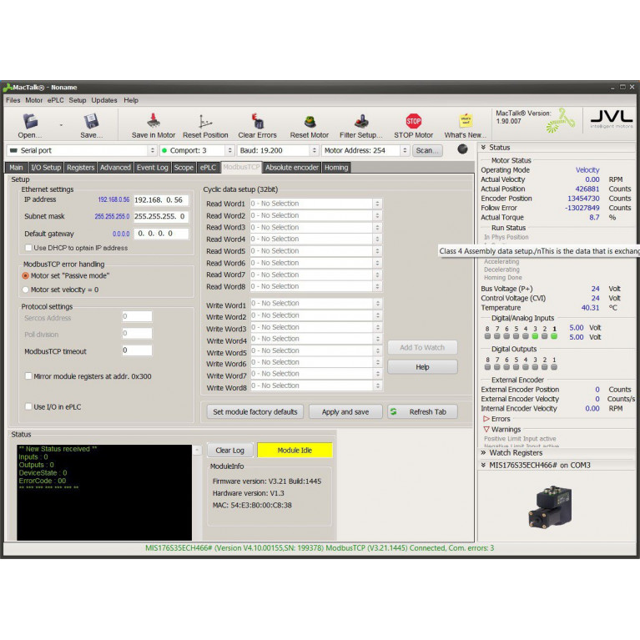Open the What's New note icon

click(466, 121)
